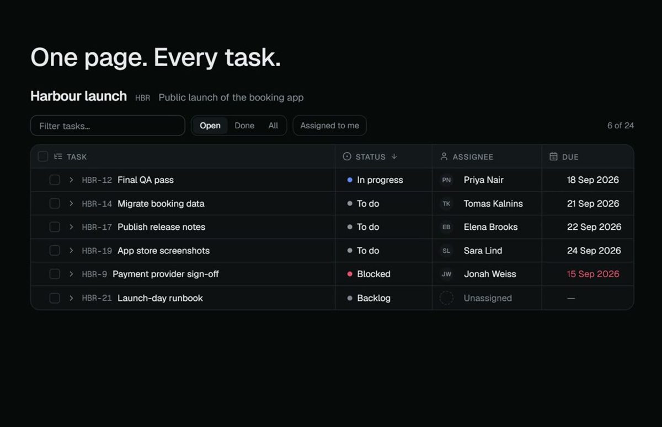662x427 pixels.
Task: Open the App store screenshots task title
Action: point(163,251)
